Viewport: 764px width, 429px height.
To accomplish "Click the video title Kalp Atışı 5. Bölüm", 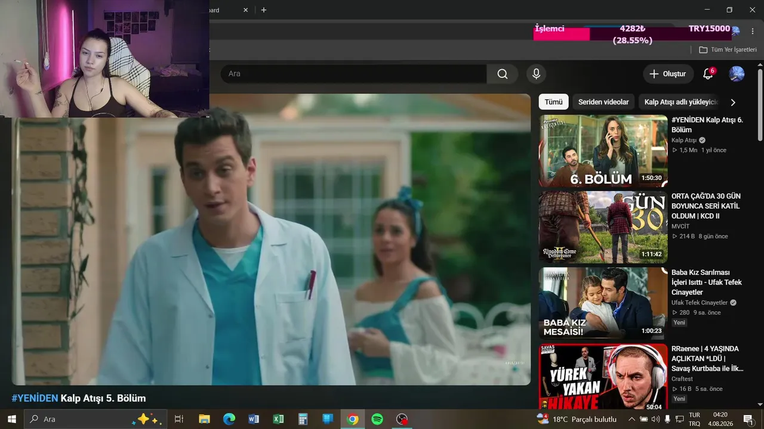I will 103,398.
